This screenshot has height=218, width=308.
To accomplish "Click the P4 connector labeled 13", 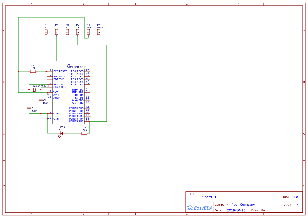I will coord(77,32).
